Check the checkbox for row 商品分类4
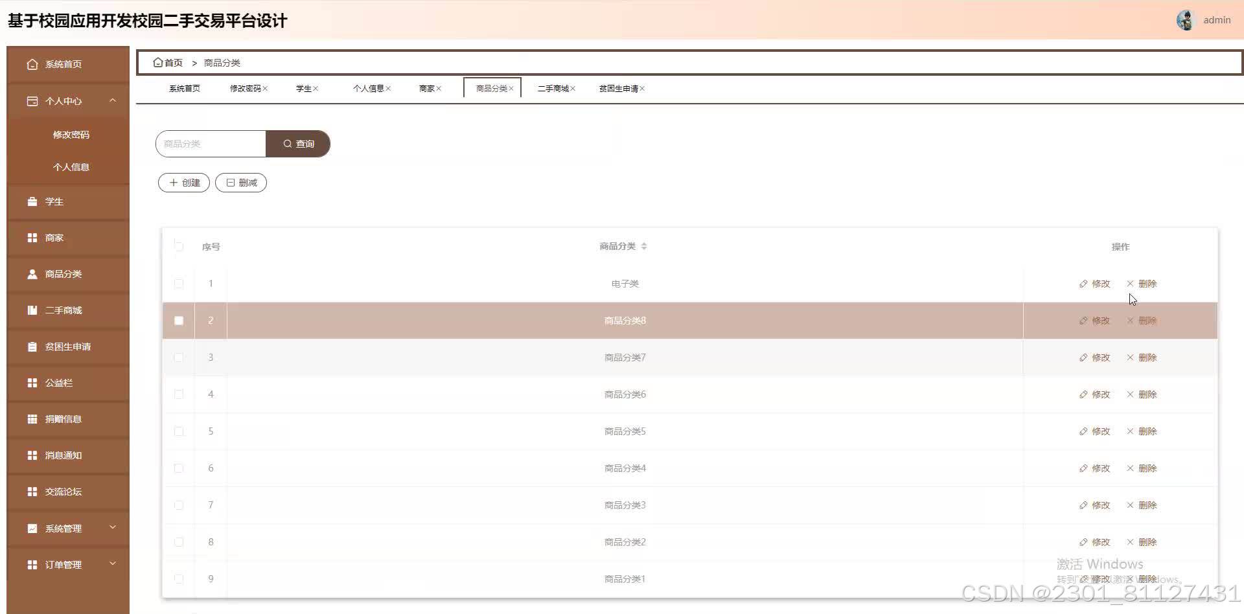 (x=179, y=468)
